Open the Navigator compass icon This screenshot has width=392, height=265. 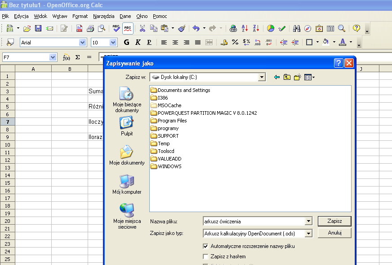(308, 28)
